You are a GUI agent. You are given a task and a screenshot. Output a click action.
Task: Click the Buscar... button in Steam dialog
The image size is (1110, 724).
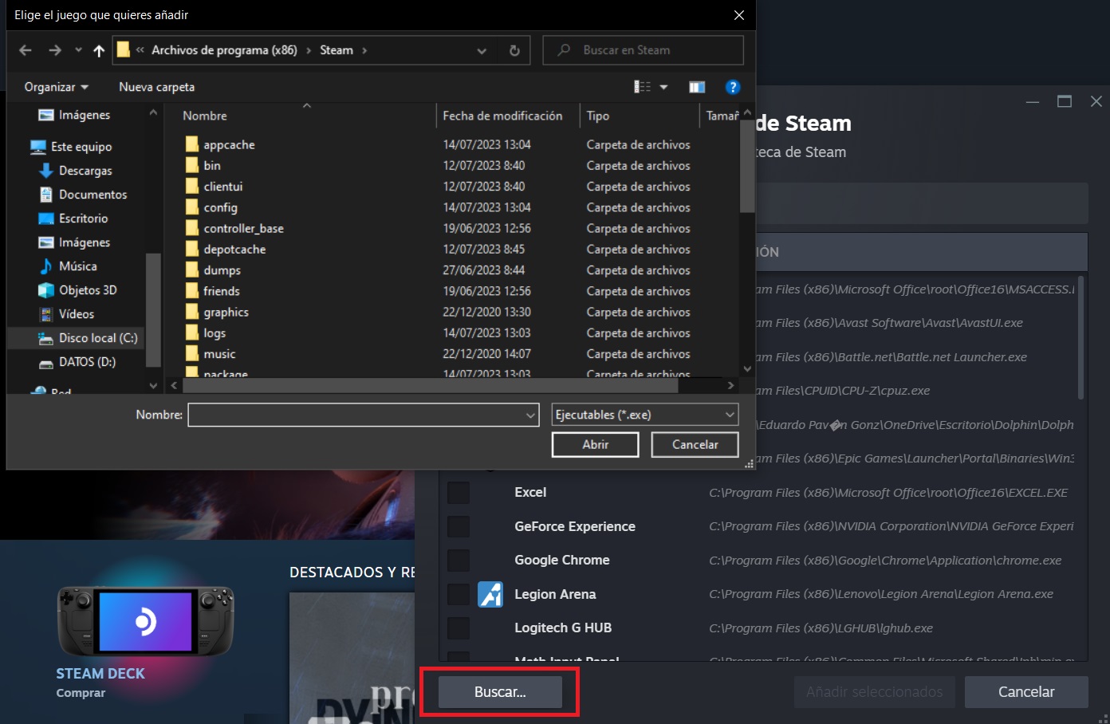pos(500,692)
